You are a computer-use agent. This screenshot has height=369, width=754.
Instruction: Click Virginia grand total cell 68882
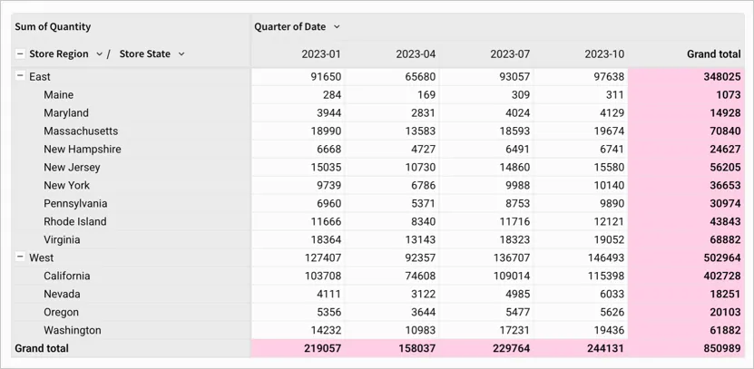[686, 239]
